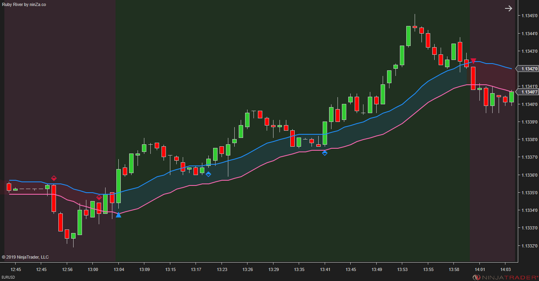Select the blue up-triangle buy signal marker

(118, 215)
